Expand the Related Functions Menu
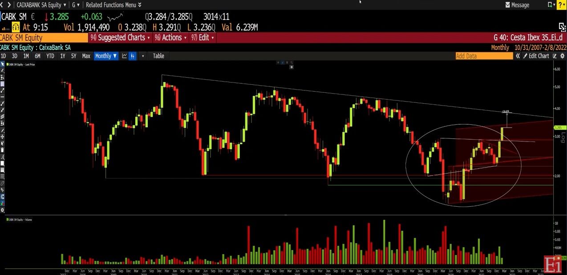The width and height of the screenshot is (567, 275). click(113, 5)
